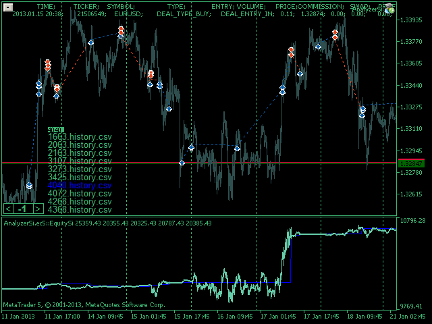This screenshot has height=324, width=432.
Task: Click the buy arrow just after 15 Jan 17:45 gridline
Action: tap(191, 148)
